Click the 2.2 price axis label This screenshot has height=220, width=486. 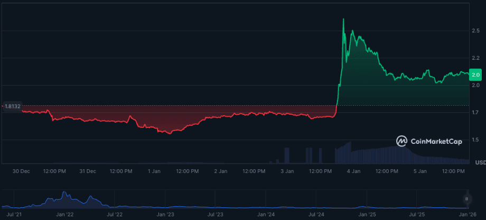point(476,58)
